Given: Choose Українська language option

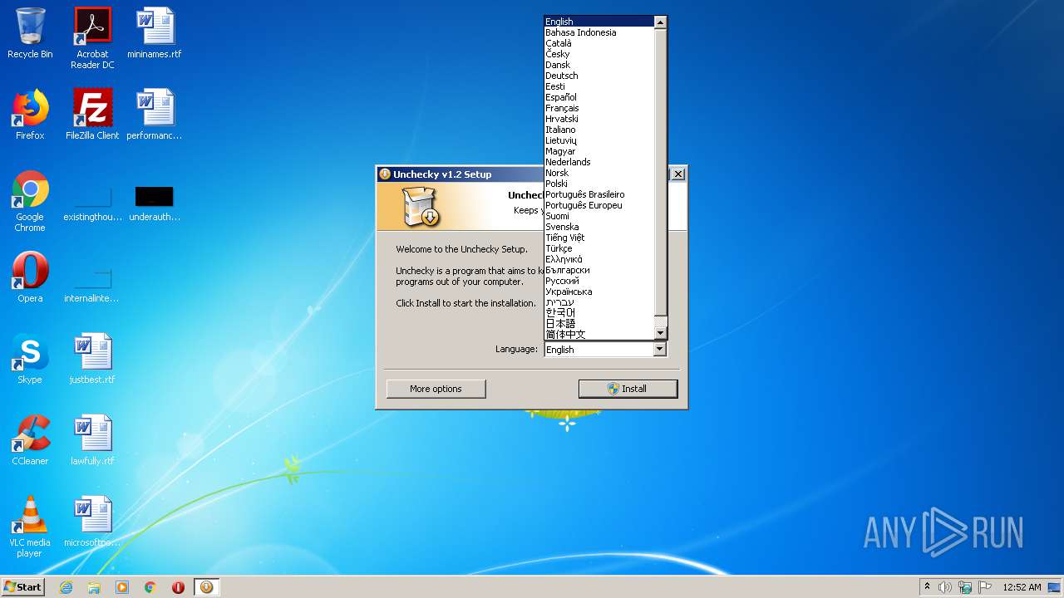Looking at the screenshot, I should (x=598, y=292).
